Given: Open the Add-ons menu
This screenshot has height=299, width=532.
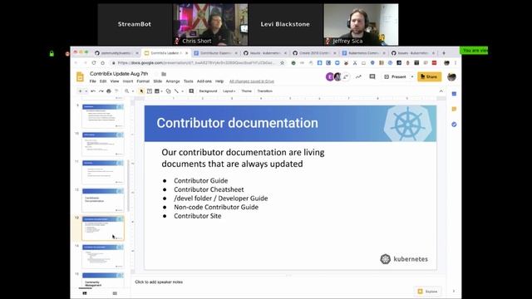Looking at the screenshot, I should [204, 81].
